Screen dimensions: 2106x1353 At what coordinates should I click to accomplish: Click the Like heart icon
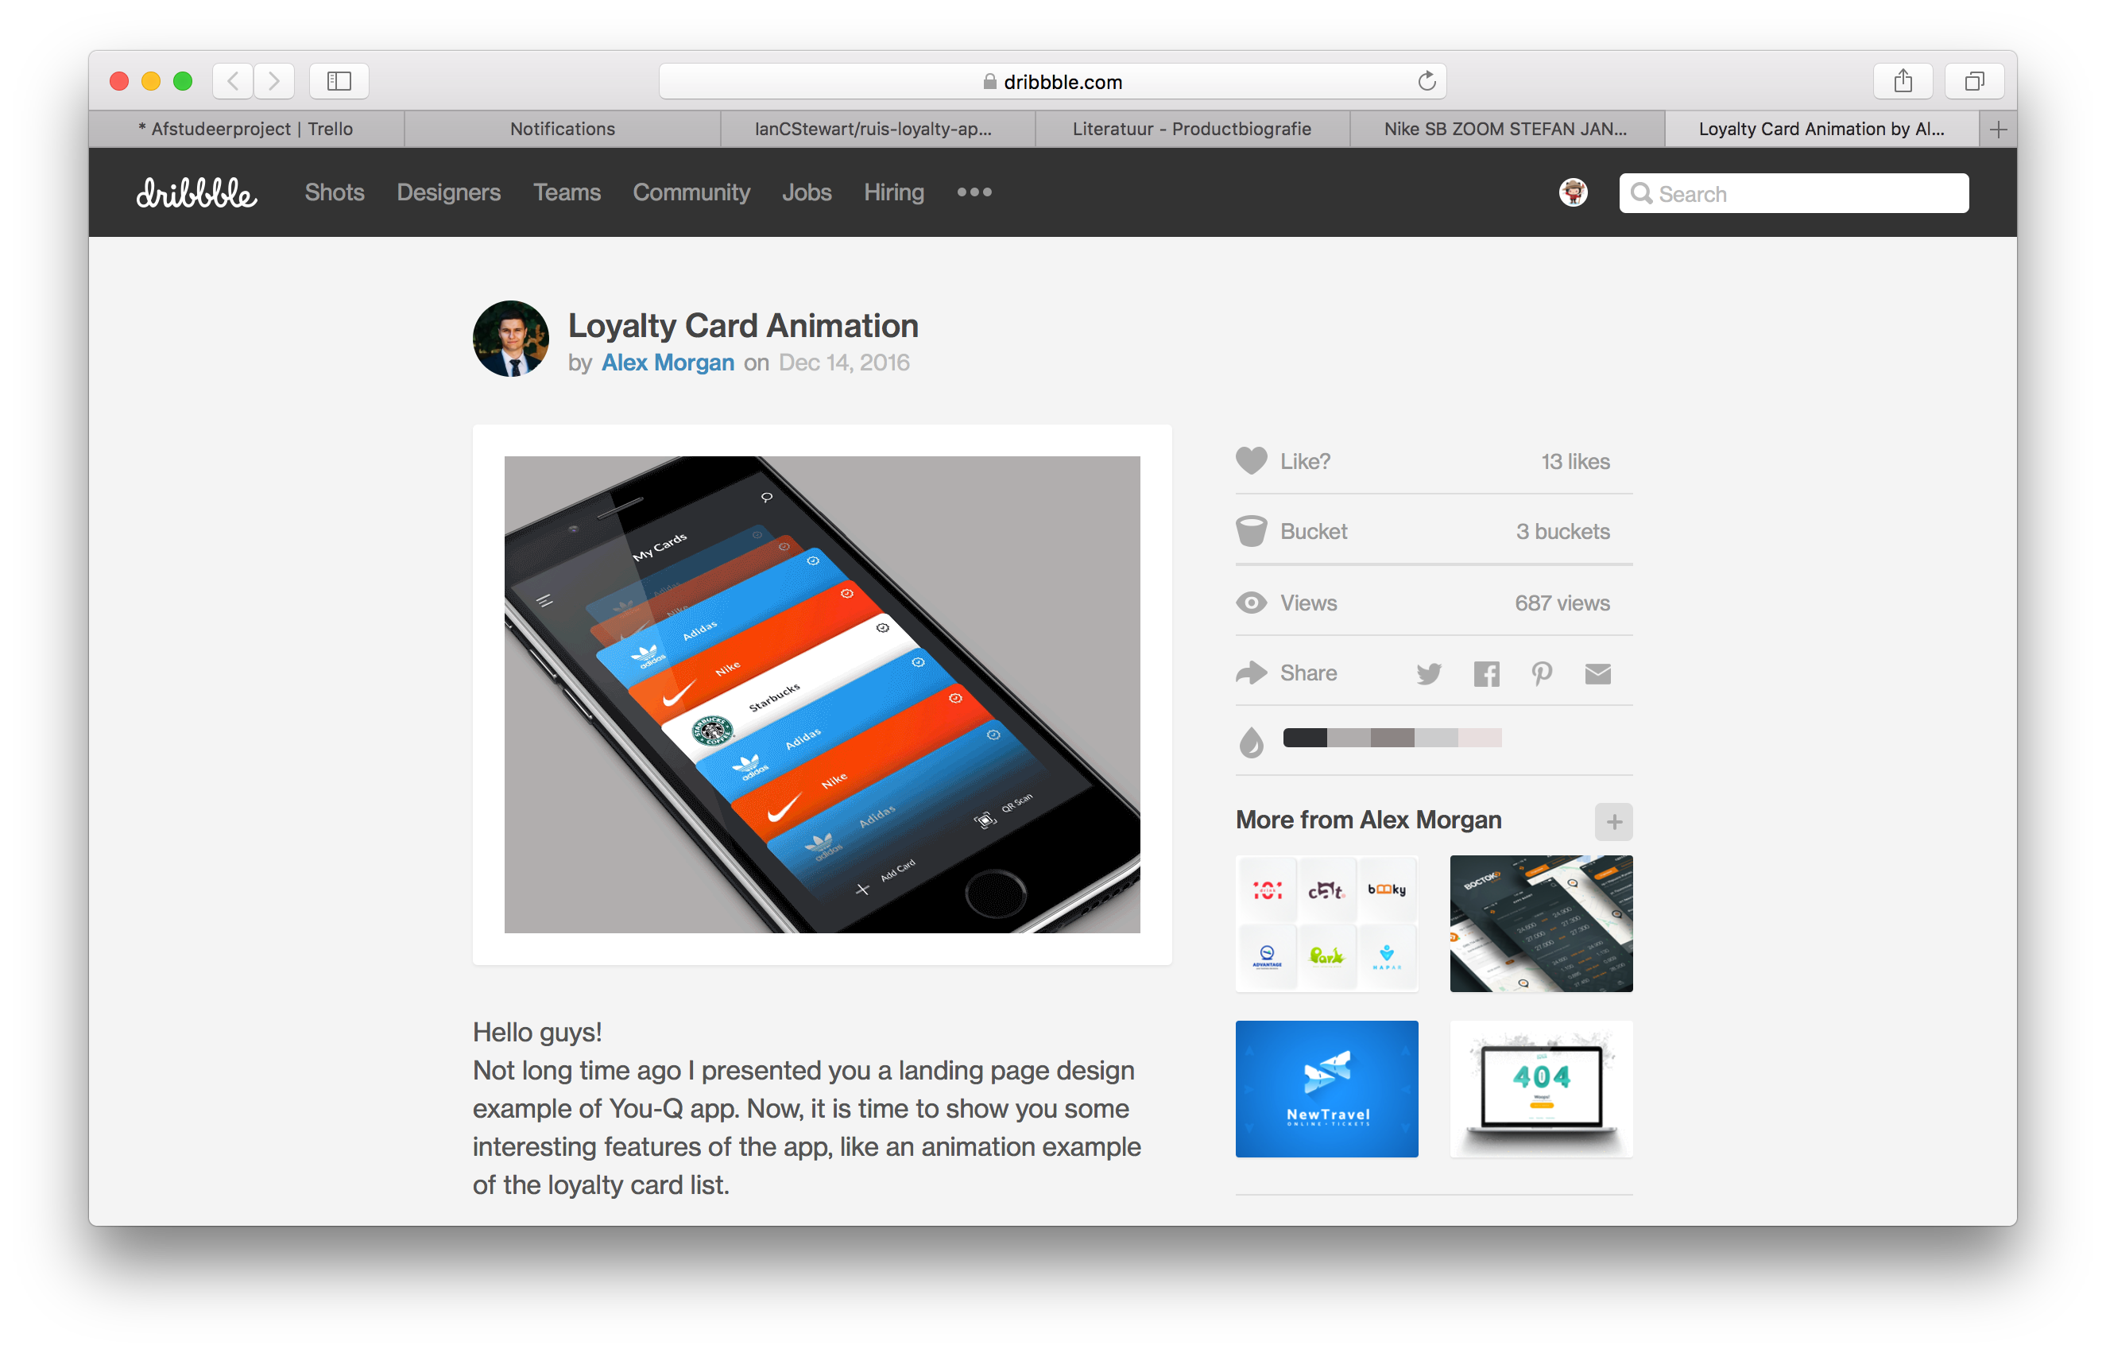click(1251, 461)
